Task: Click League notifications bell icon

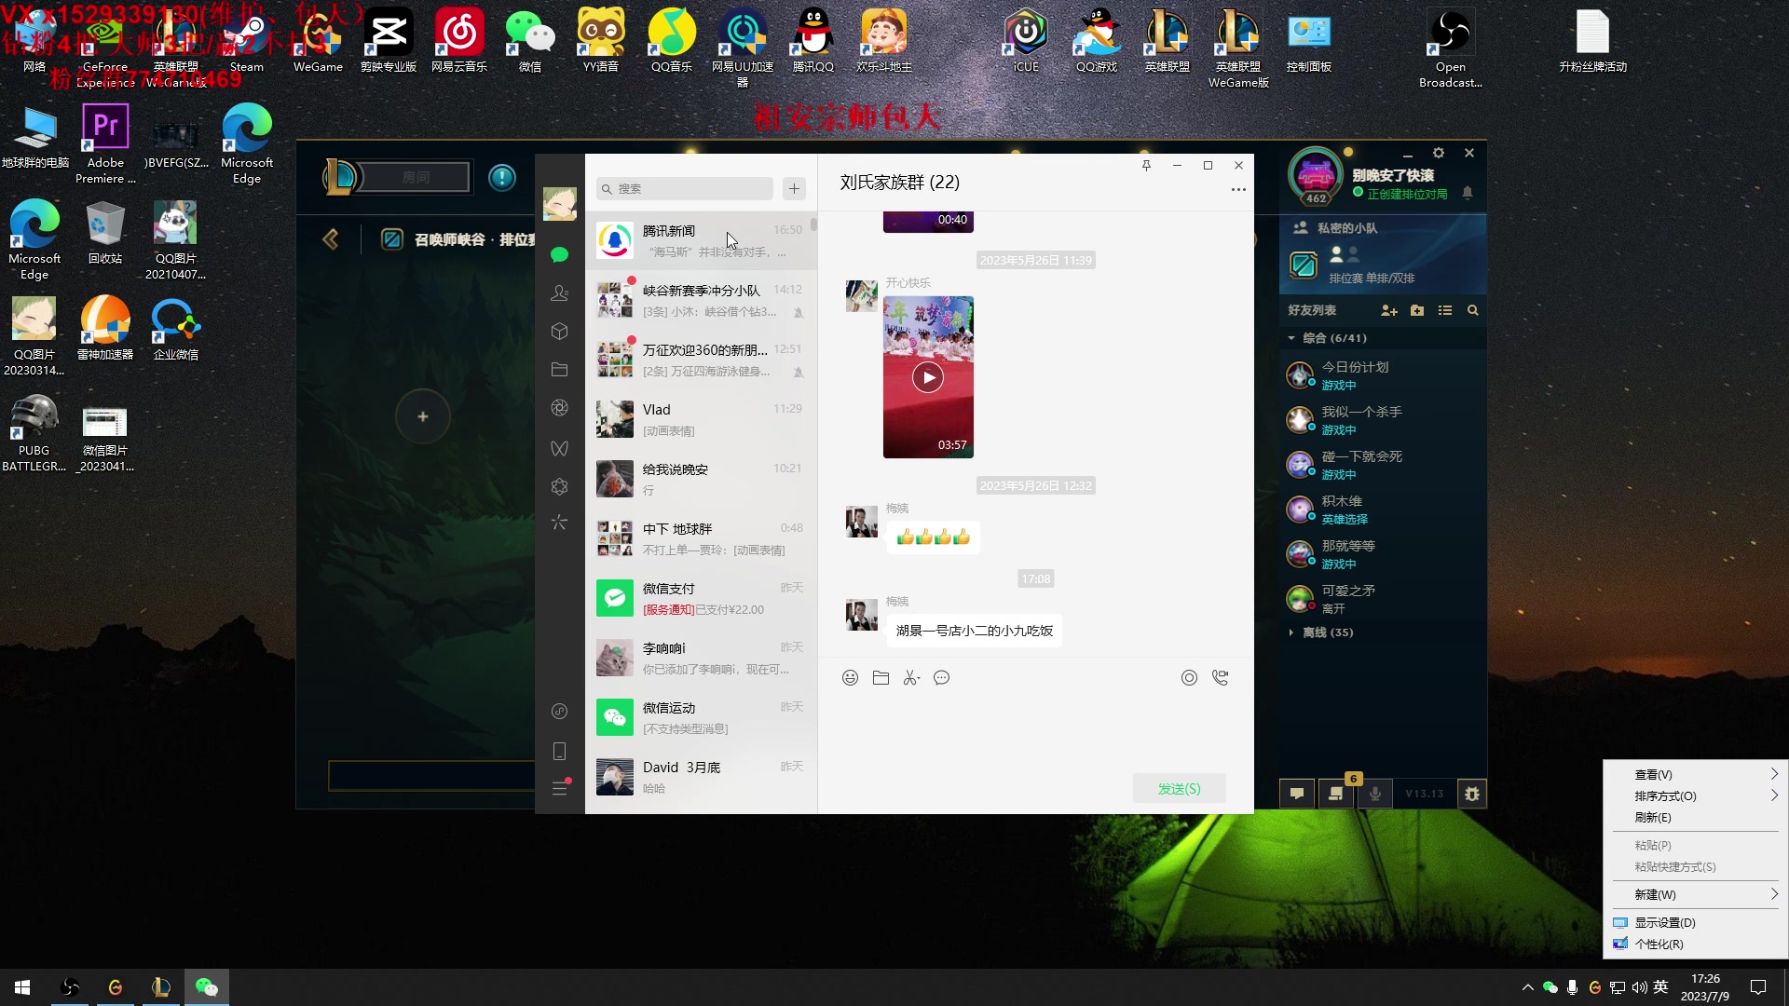Action: pos(1468,193)
